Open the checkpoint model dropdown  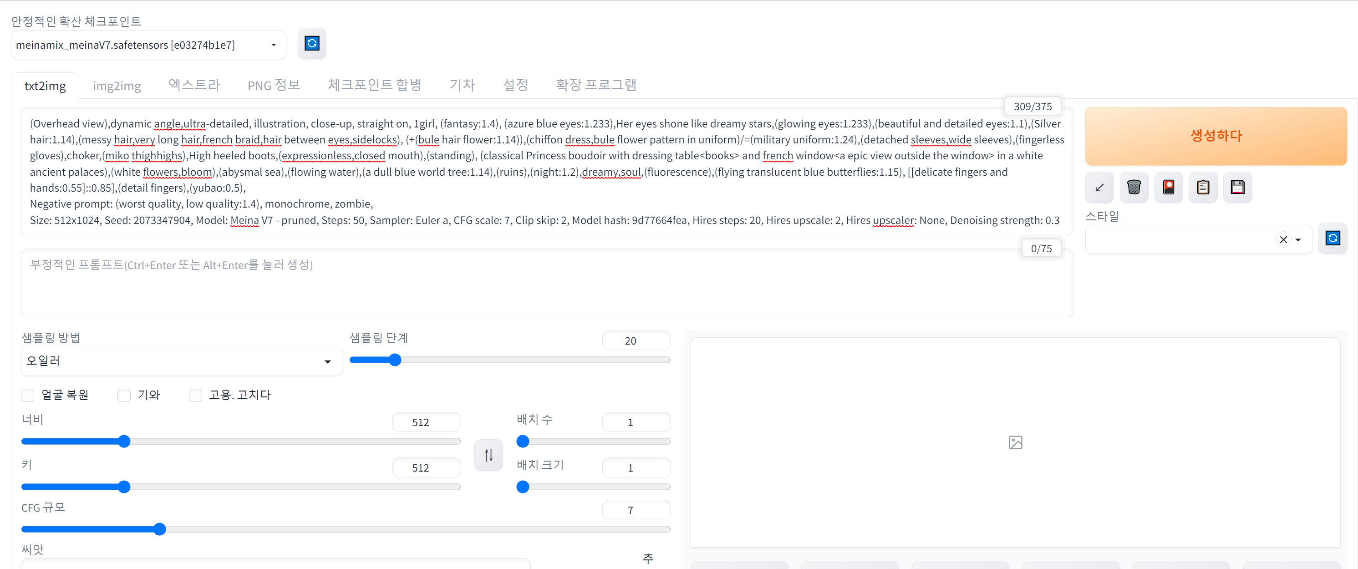point(274,46)
